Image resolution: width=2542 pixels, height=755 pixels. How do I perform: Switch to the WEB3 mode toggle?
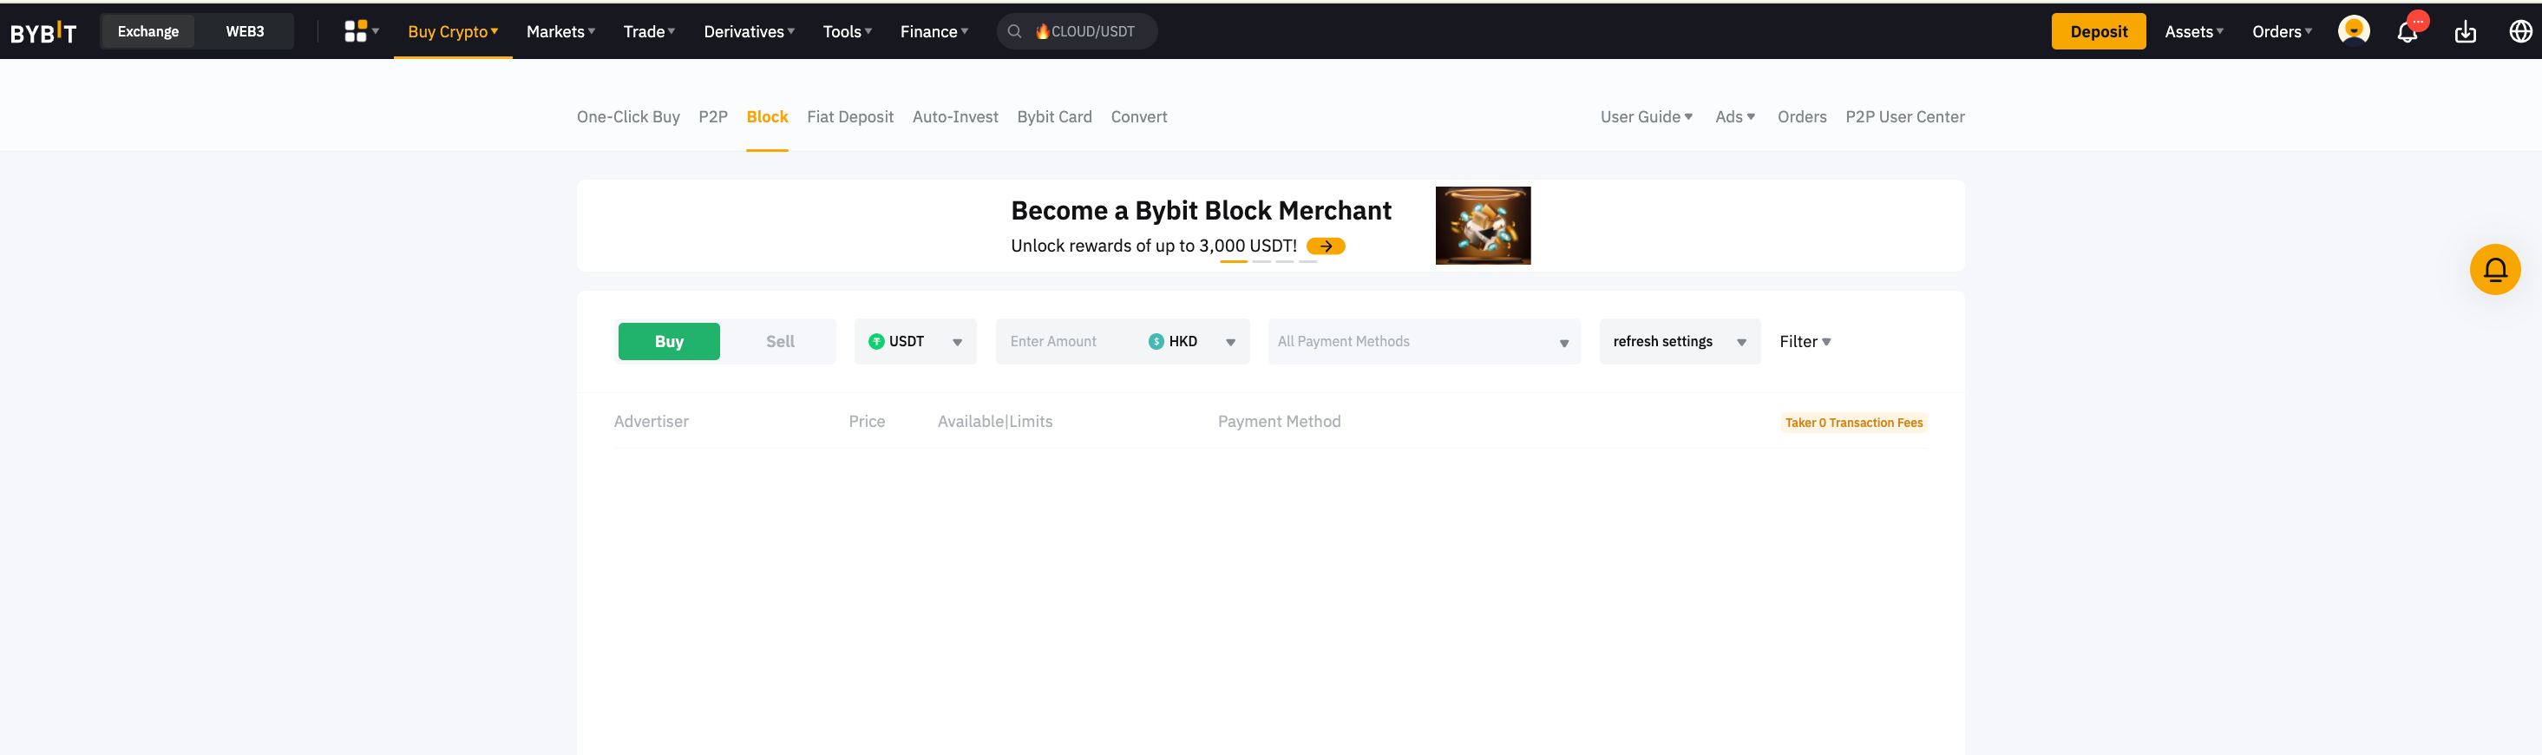pos(245,31)
